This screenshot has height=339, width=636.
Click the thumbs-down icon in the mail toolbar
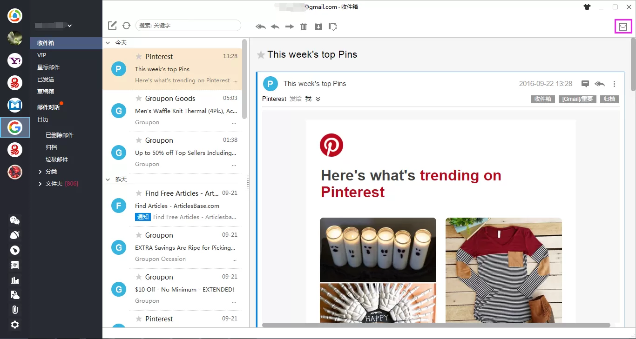pyautogui.click(x=333, y=27)
